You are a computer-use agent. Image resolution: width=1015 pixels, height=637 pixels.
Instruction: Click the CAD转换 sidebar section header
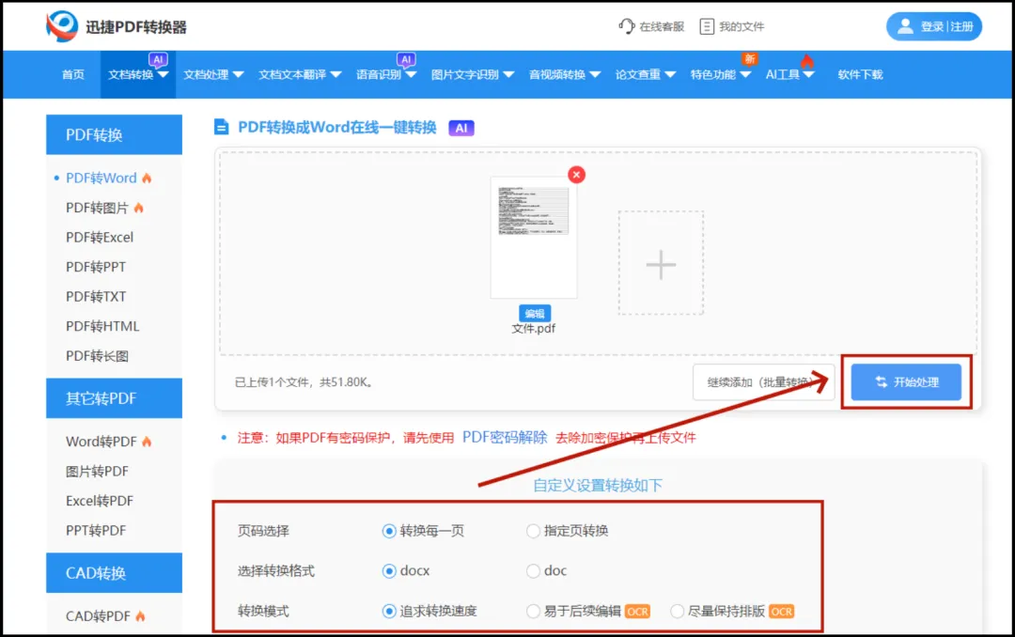coord(114,573)
